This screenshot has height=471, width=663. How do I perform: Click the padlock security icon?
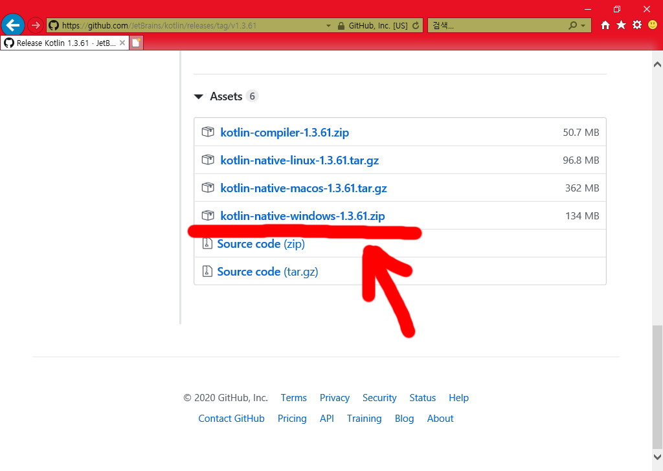(341, 26)
